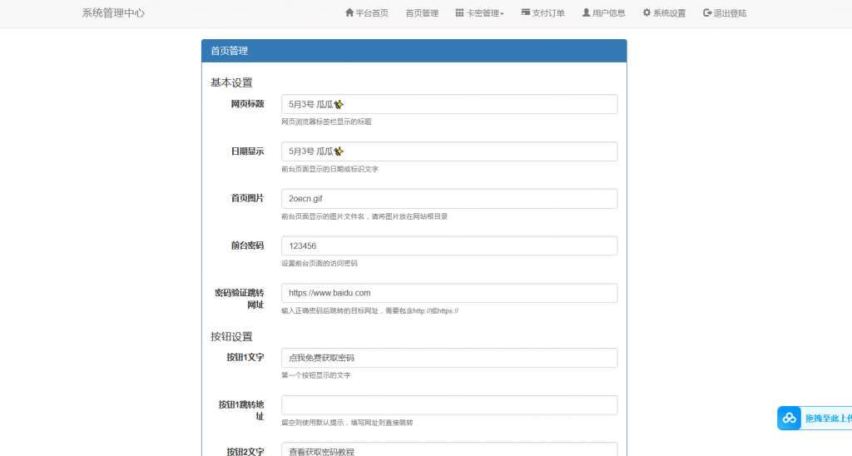Click the 系统管理中心 brand link
Screen dimensions: 852x456
[x=113, y=13]
